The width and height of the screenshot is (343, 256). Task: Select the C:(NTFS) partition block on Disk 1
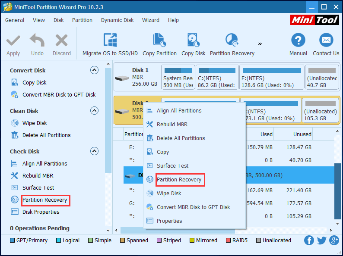pyautogui.click(x=217, y=77)
